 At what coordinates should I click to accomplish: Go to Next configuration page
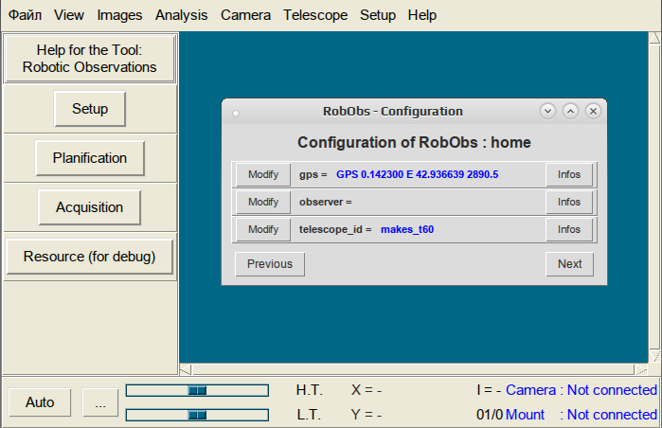[569, 264]
